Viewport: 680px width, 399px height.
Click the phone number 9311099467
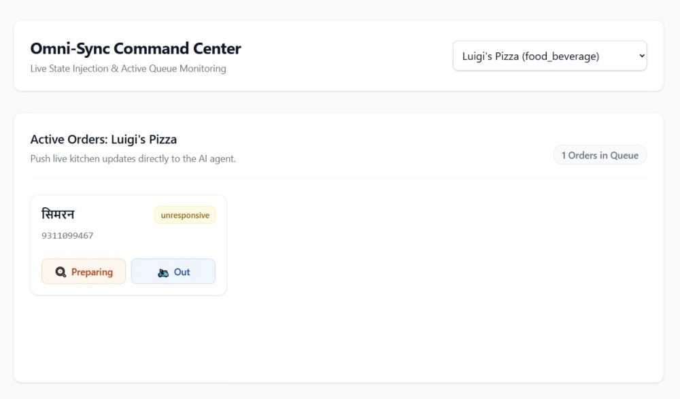[x=67, y=235]
